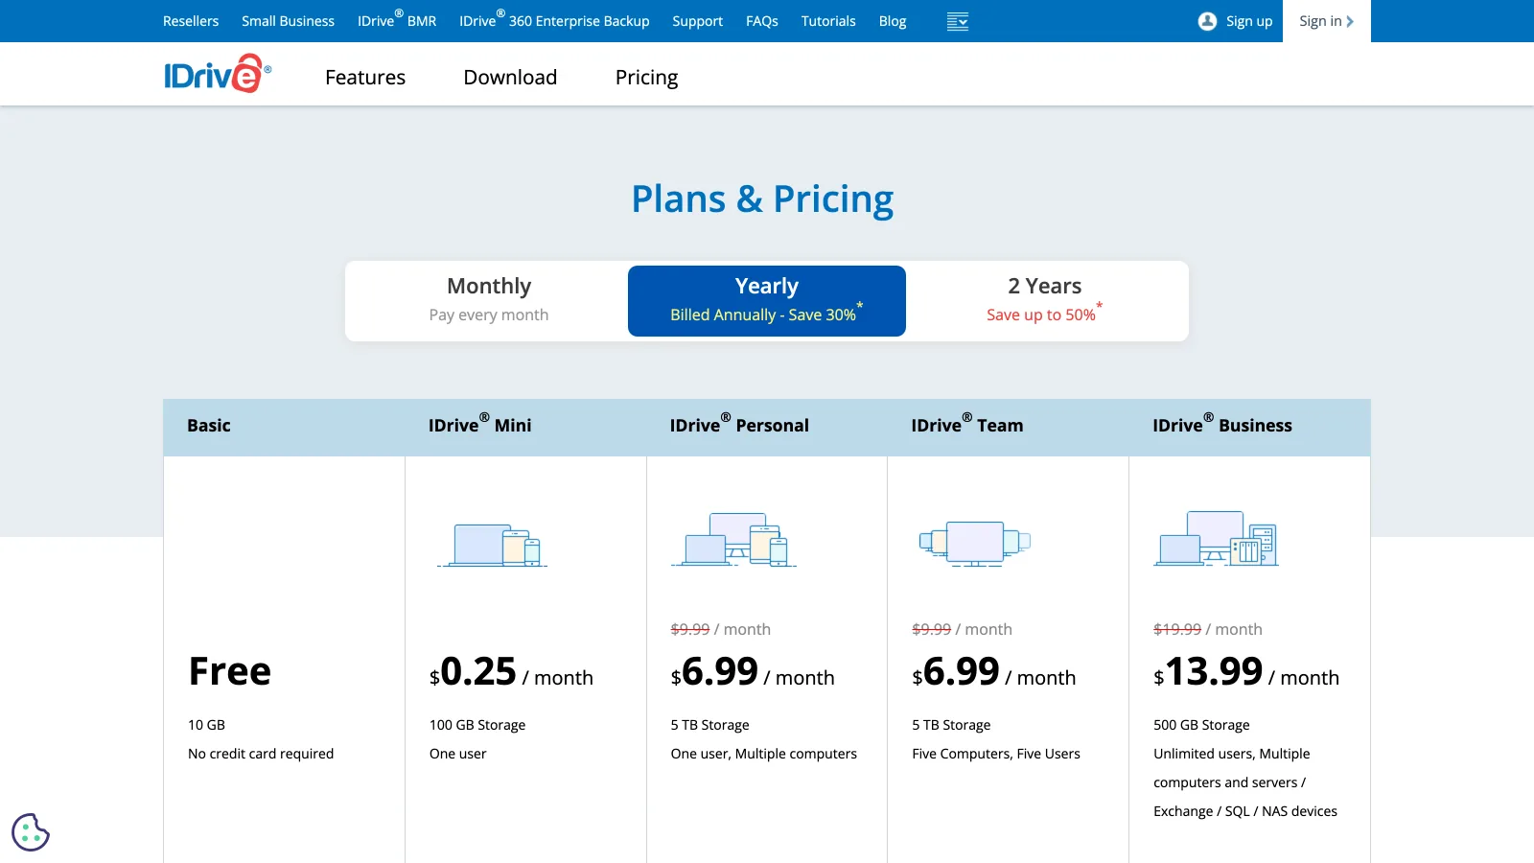Screen dimensions: 1534x863
Task: Go to Small Business page
Action: (288, 21)
